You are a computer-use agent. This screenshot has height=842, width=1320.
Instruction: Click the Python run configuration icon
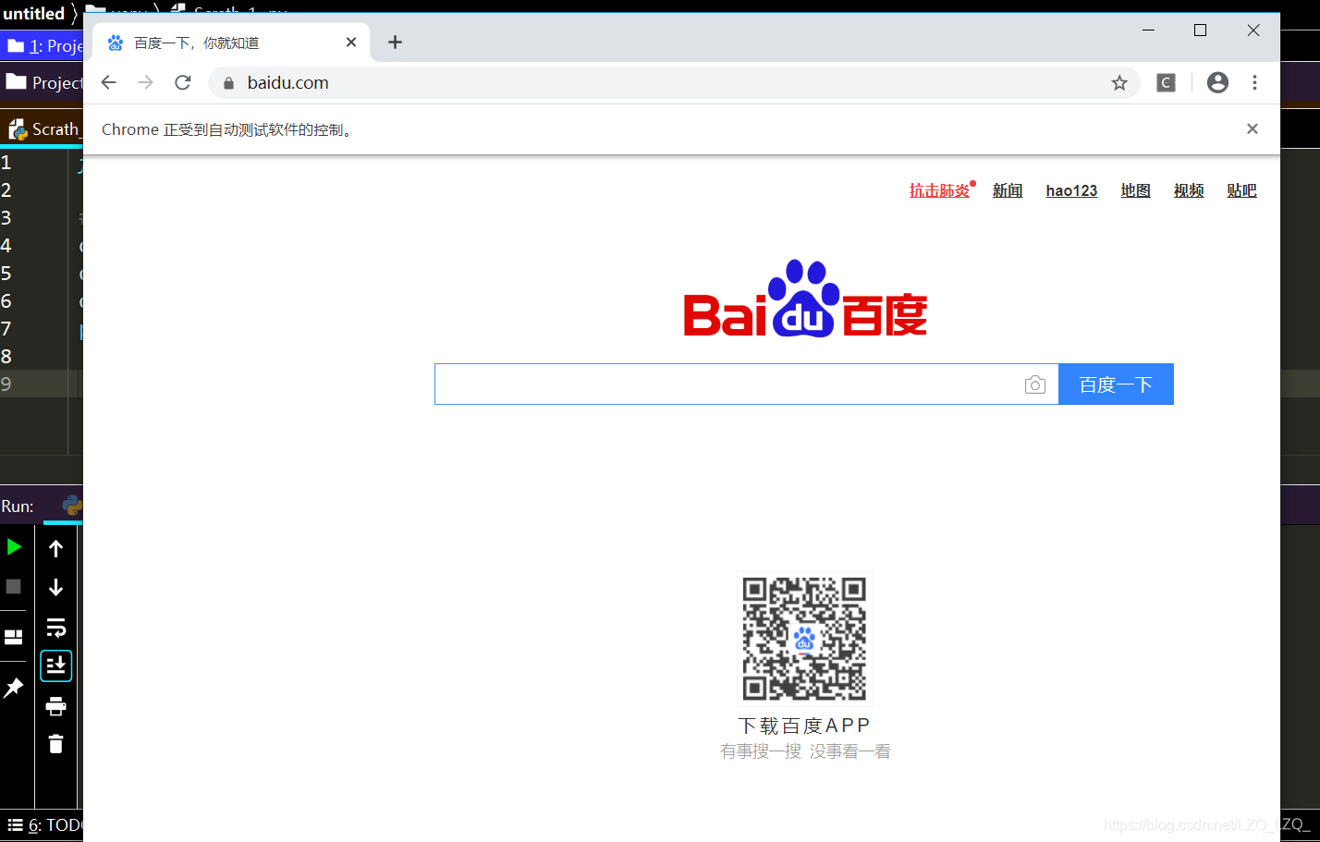pyautogui.click(x=72, y=506)
